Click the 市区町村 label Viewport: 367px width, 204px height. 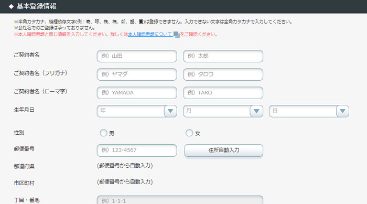click(24, 183)
